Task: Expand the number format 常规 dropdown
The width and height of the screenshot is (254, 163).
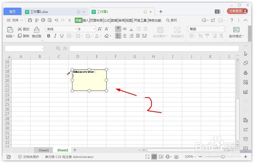Action: (x=223, y=29)
